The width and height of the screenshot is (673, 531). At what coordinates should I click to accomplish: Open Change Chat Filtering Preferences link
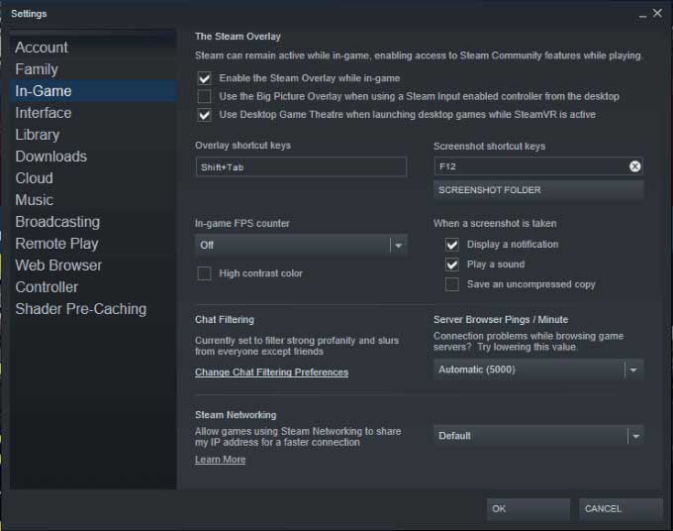[x=271, y=372]
